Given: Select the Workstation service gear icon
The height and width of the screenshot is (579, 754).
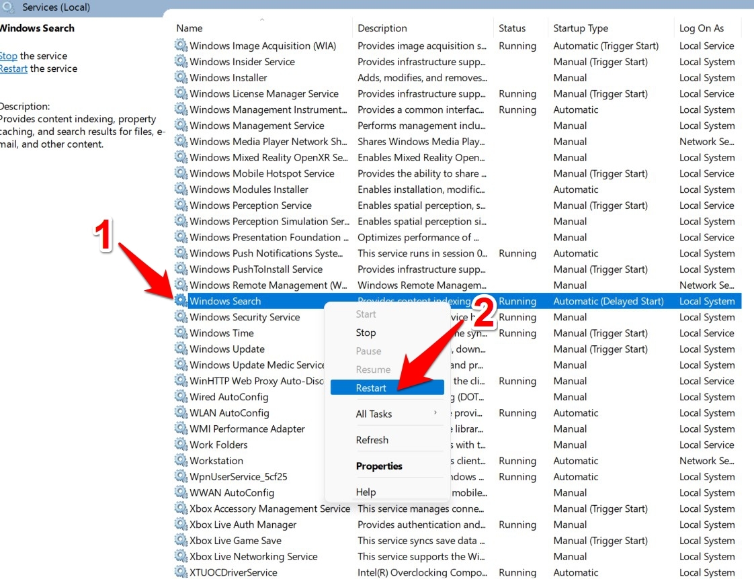Looking at the screenshot, I should (x=181, y=461).
